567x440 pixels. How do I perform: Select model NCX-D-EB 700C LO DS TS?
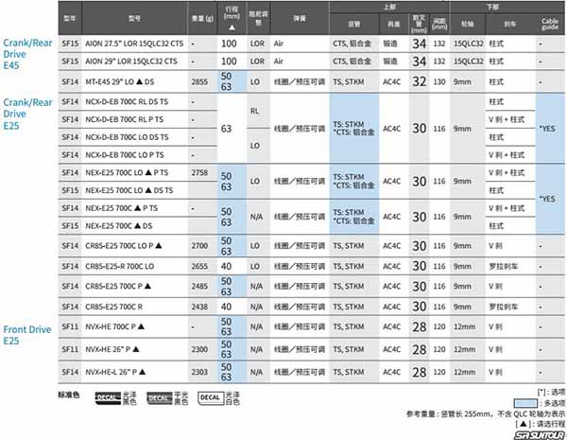pos(127,137)
